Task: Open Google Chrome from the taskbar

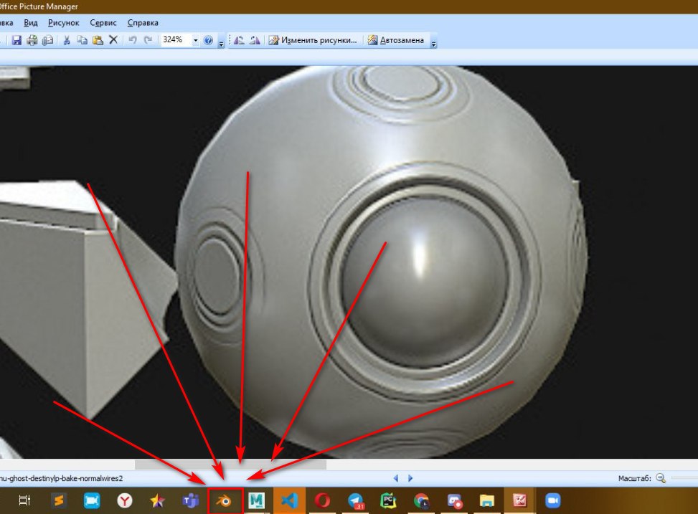Action: 422,500
